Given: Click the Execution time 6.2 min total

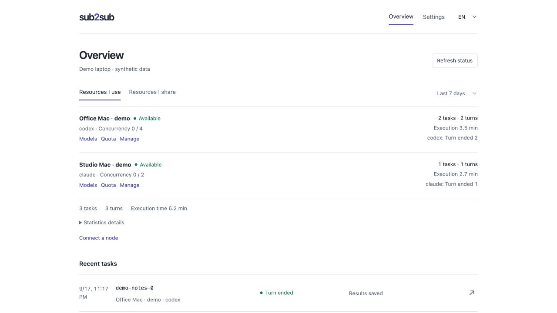Looking at the screenshot, I should [159, 209].
